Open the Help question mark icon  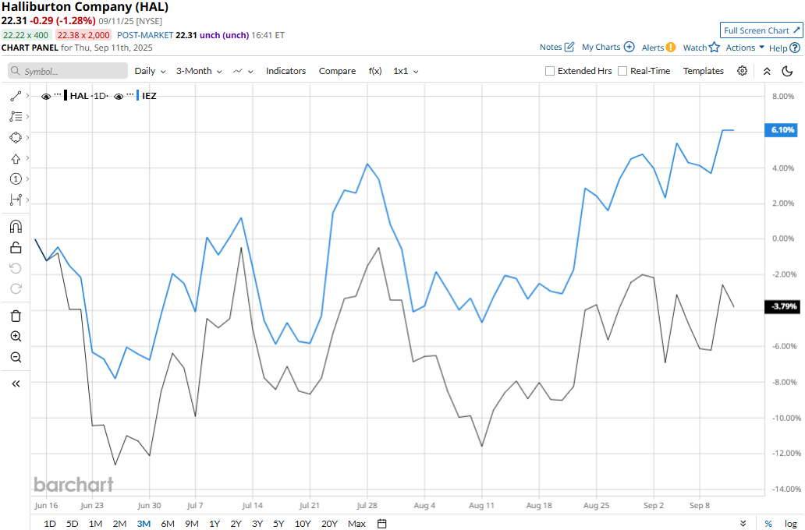pyautogui.click(x=795, y=48)
